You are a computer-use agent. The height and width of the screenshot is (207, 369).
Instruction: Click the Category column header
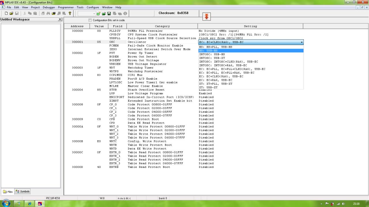[162, 26]
